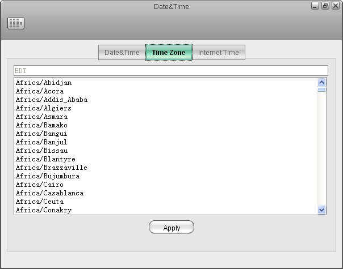Maximize the Date&Time window
343x269 pixels.
click(325, 6)
